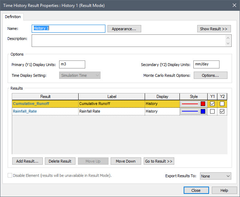Open the Time Display Setting dropdown
Image resolution: width=240 pixels, height=197 pixels.
click(80, 75)
